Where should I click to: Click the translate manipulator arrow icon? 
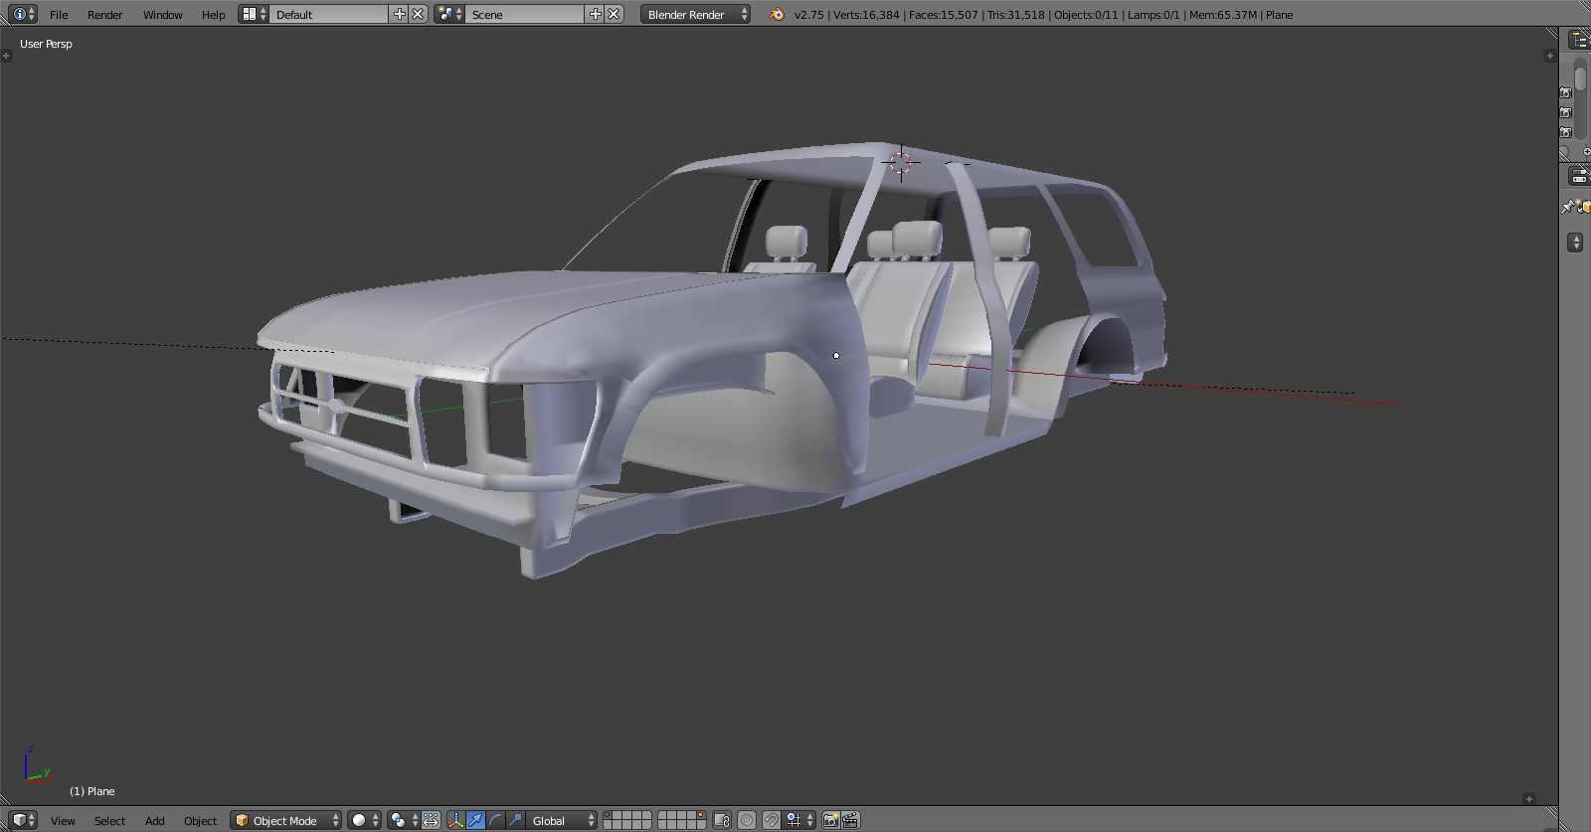[x=475, y=820]
